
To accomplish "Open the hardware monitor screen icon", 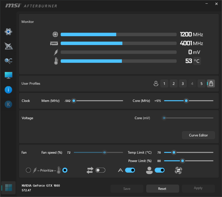I will point(9,75).
